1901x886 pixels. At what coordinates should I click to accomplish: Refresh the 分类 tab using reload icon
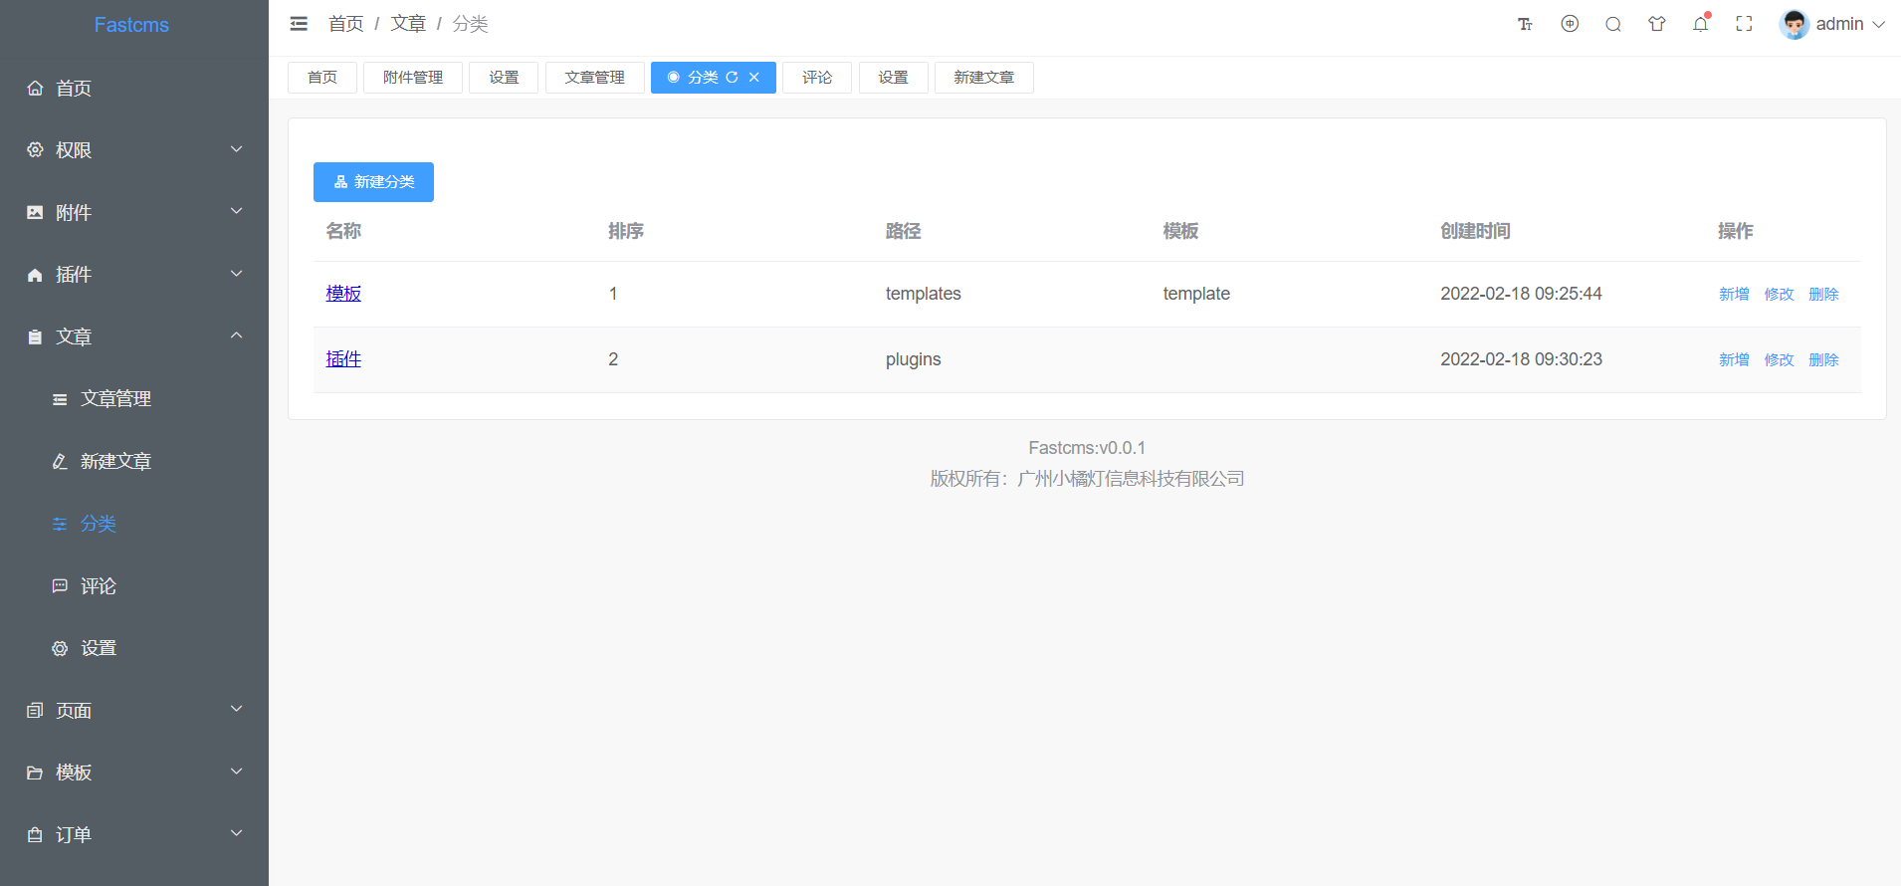(732, 77)
